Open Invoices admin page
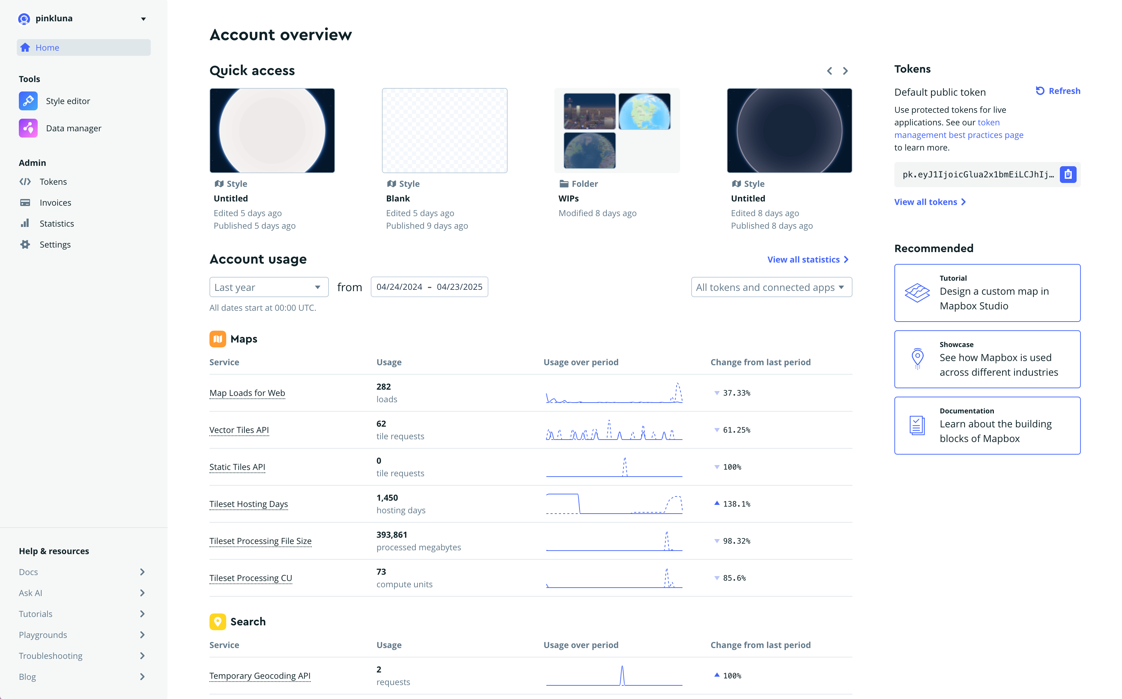Screen dimensions: 1122x699 [56, 203]
